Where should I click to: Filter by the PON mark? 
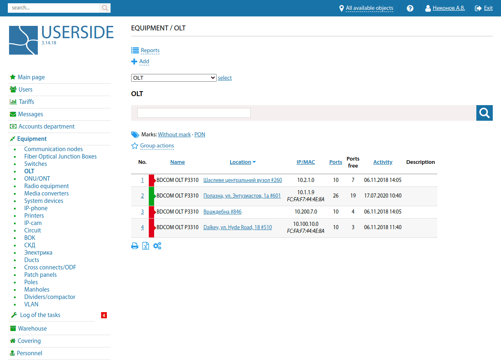(200, 134)
